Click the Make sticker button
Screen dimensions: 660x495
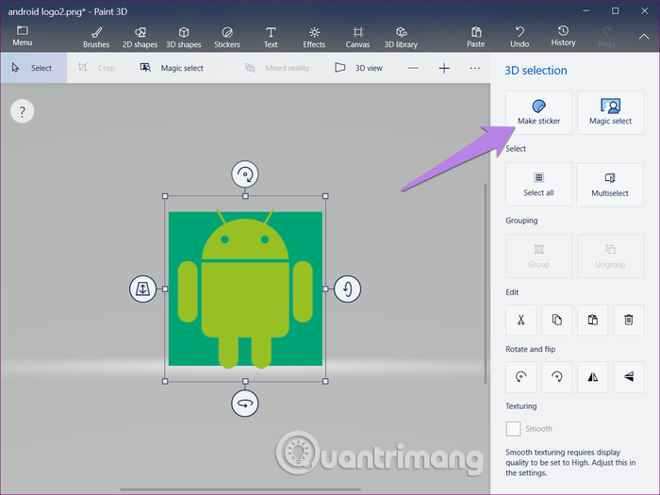coord(538,112)
